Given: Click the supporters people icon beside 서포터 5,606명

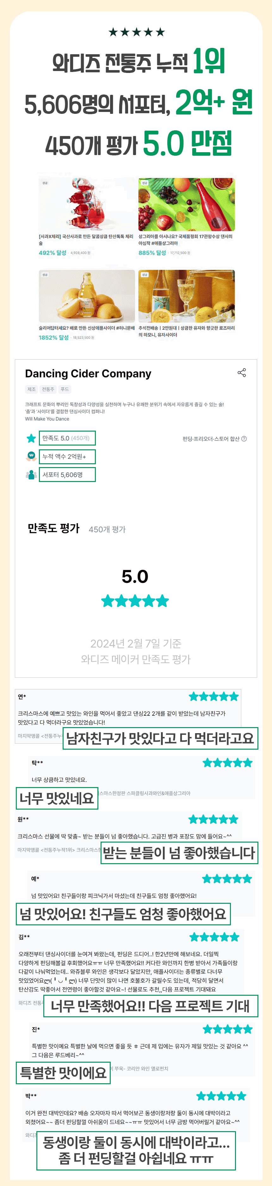Looking at the screenshot, I should pyautogui.click(x=31, y=475).
